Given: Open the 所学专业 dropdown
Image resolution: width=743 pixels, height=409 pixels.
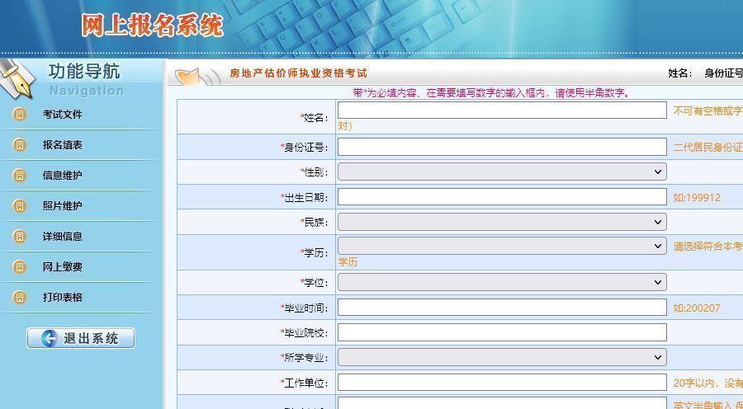Looking at the screenshot, I should [x=501, y=357].
